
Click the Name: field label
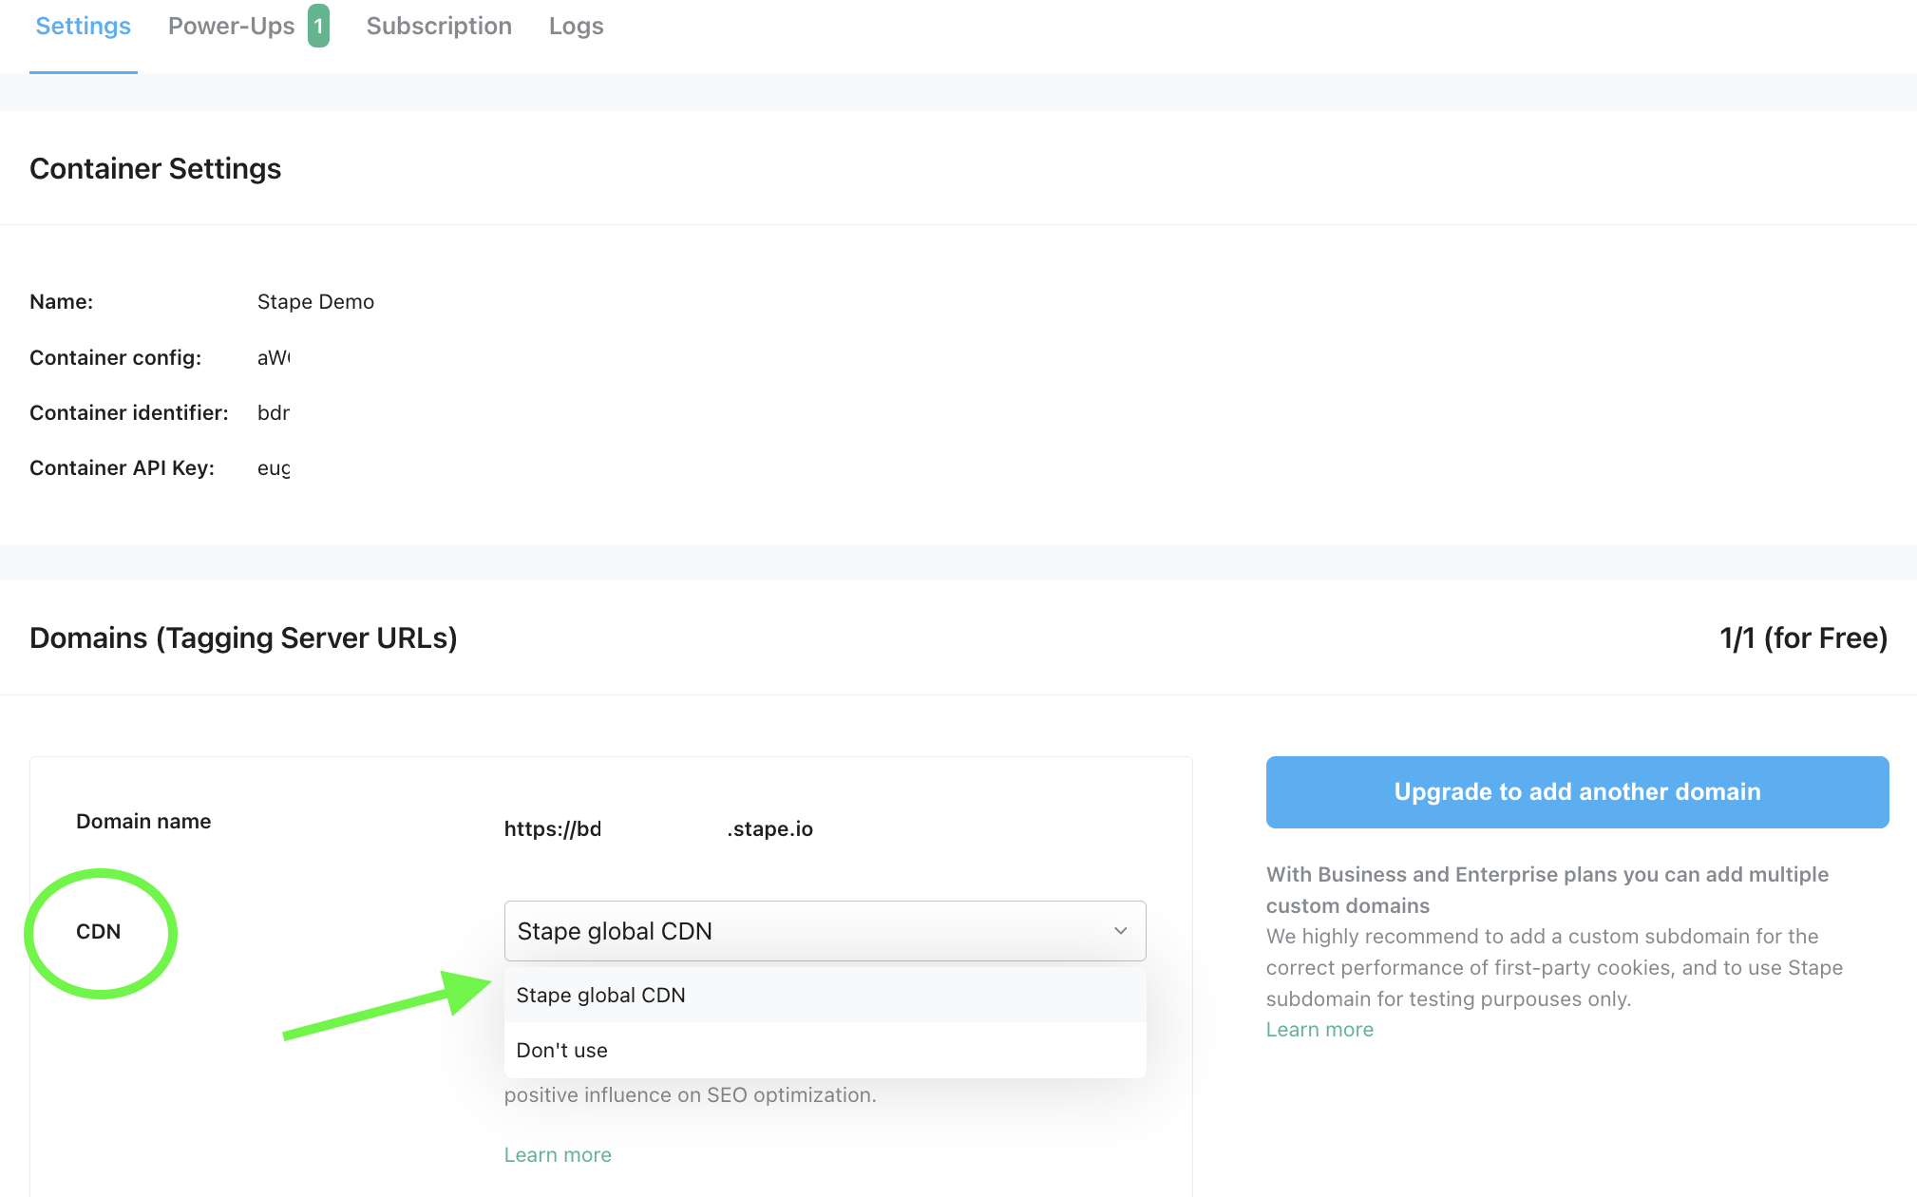click(x=61, y=302)
